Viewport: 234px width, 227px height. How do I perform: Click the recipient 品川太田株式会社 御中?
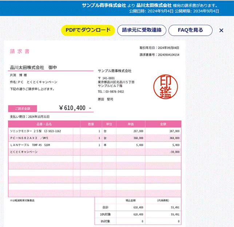33,68
